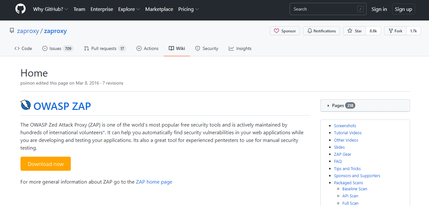Go to the Actions tab
This screenshot has height=206, width=429.
click(x=147, y=48)
